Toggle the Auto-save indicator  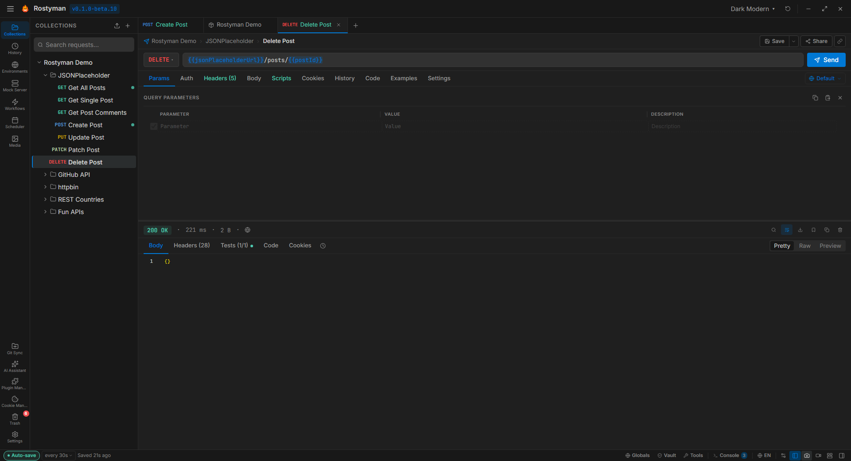tap(22, 455)
